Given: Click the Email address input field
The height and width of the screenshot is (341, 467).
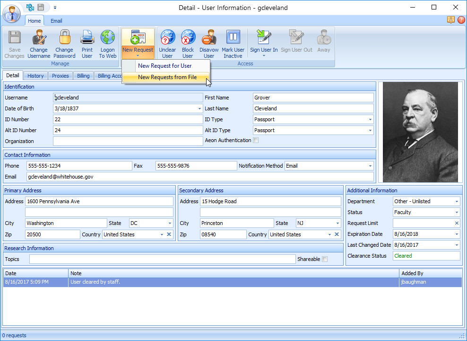Looking at the screenshot, I should click(x=199, y=177).
